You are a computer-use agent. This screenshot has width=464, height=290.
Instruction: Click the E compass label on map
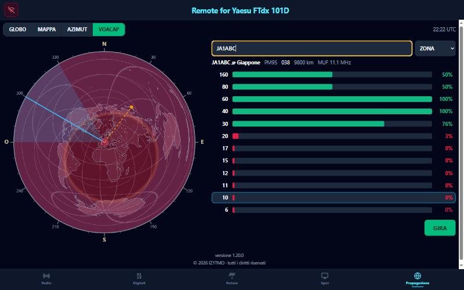[202, 142]
